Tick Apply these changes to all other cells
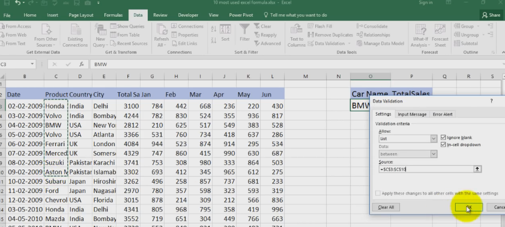 [x=378, y=193]
